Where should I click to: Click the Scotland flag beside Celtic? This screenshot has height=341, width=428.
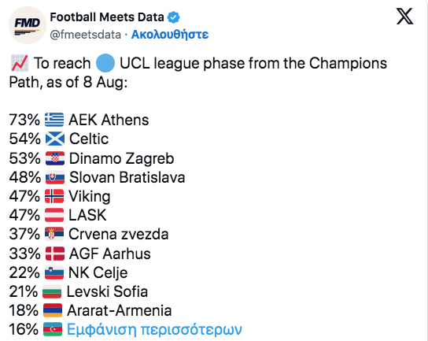click(x=55, y=139)
